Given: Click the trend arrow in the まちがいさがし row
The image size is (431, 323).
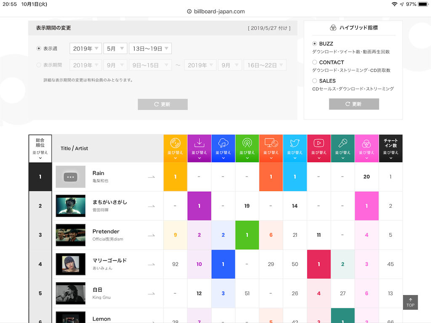Looking at the screenshot, I should coord(152,206).
